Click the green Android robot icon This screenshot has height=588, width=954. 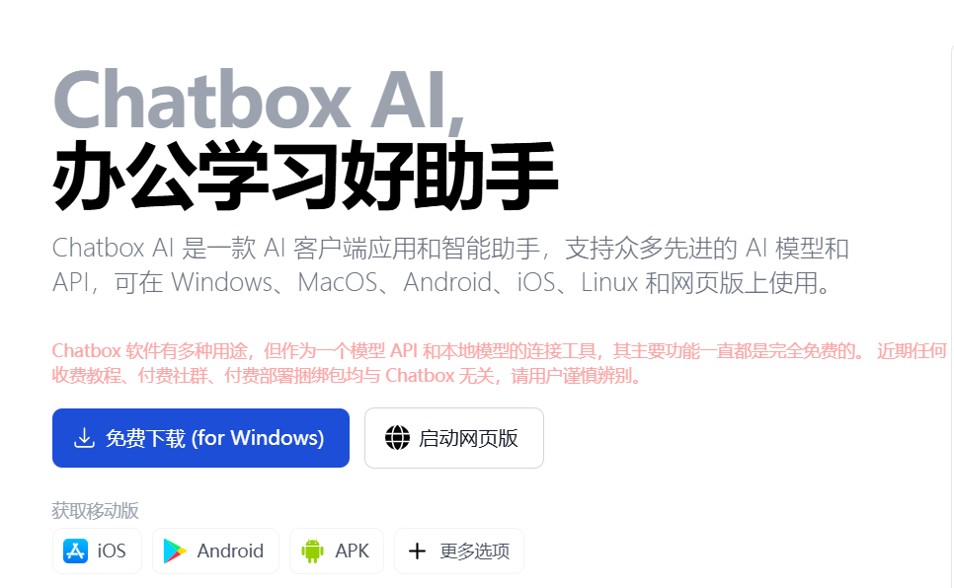pyautogui.click(x=312, y=551)
